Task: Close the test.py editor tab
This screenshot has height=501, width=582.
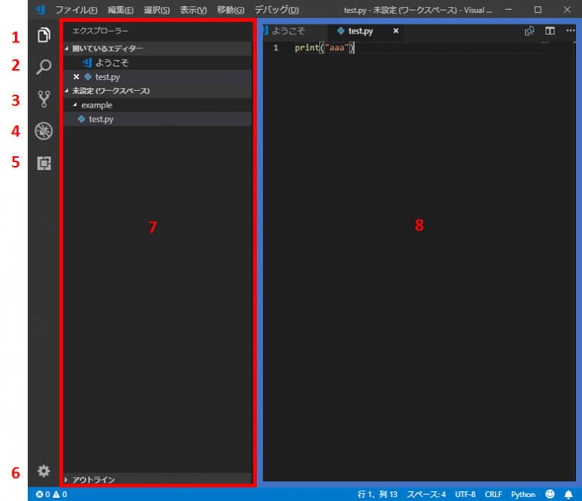Action: tap(396, 31)
